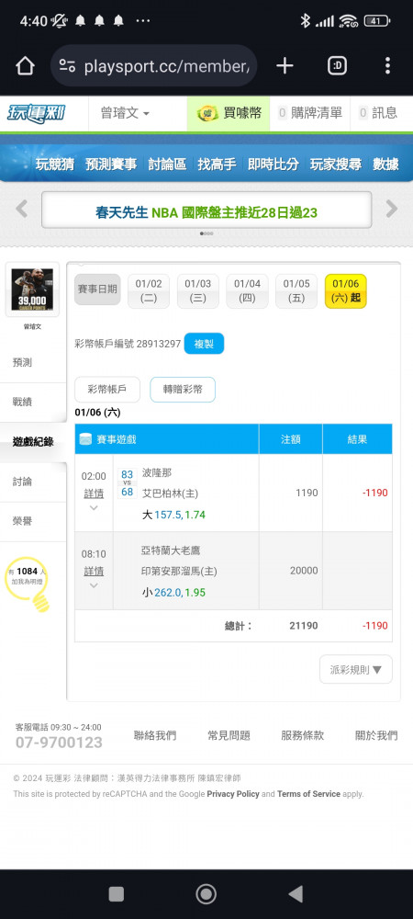Go to previous banner with left arrow
This screenshot has height=919, width=413.
[x=22, y=209]
